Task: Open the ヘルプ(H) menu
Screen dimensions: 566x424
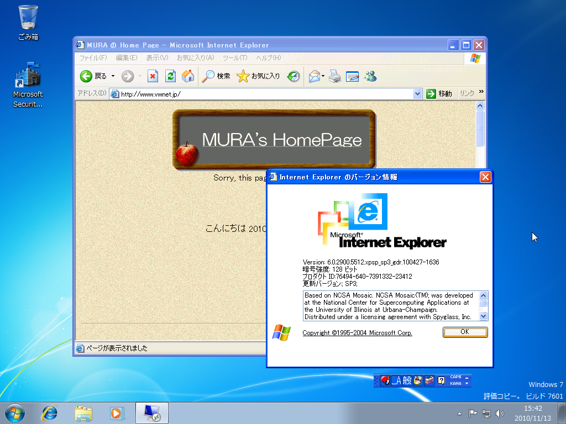Action: pos(268,57)
